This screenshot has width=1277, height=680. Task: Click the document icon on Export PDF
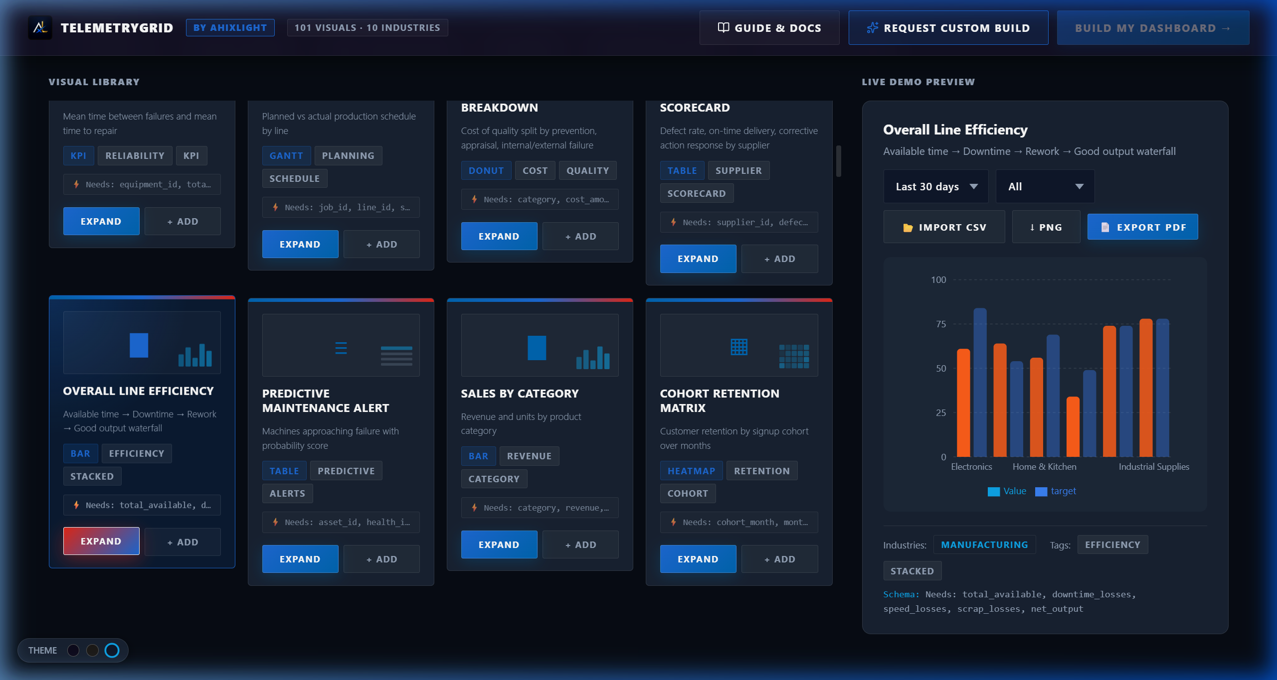tap(1105, 227)
